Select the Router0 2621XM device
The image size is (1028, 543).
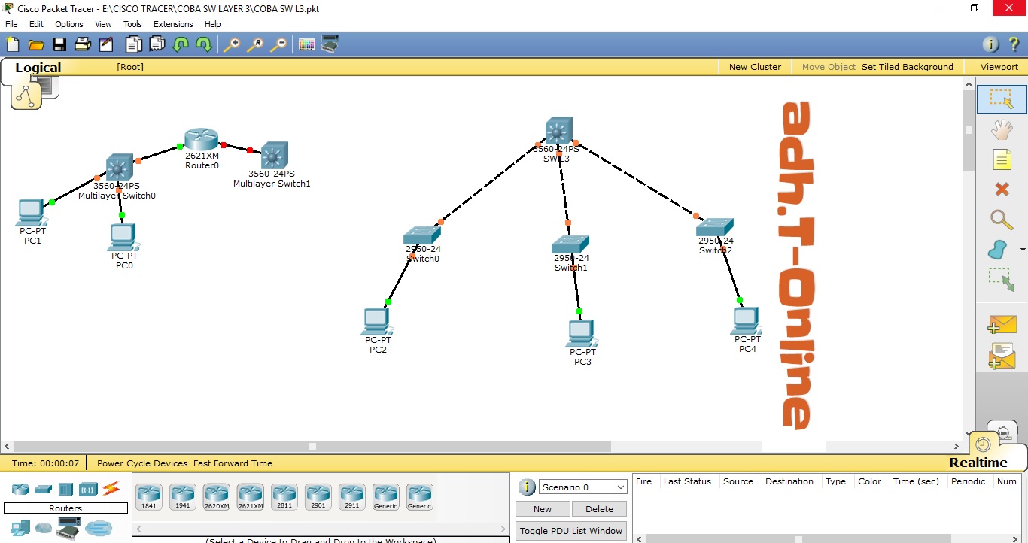[x=202, y=140]
